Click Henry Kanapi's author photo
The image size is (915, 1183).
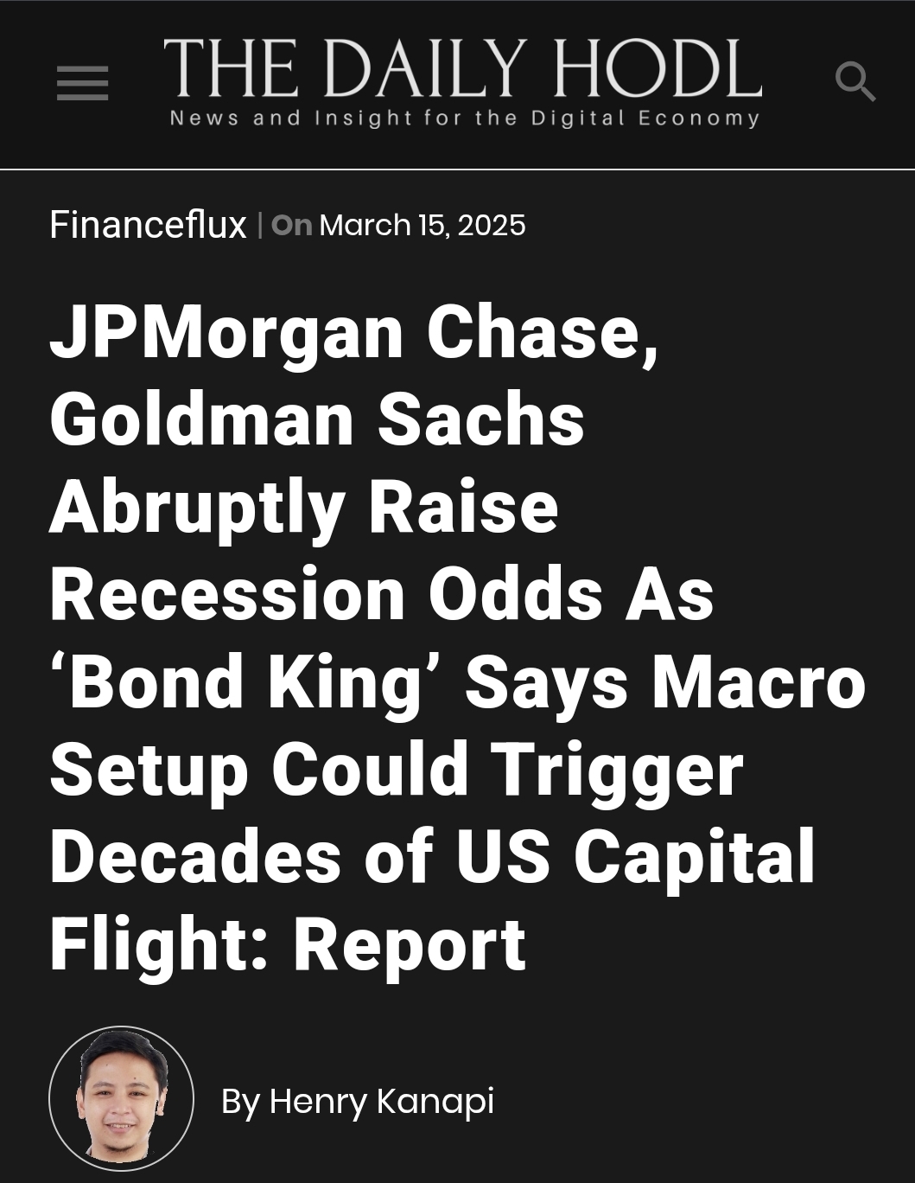coord(121,1098)
